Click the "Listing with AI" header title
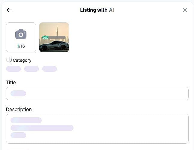Screen dimensions: 194x150 coord(97,10)
